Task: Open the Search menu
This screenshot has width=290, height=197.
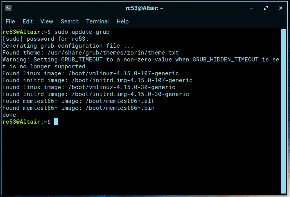Action: (x=70, y=22)
